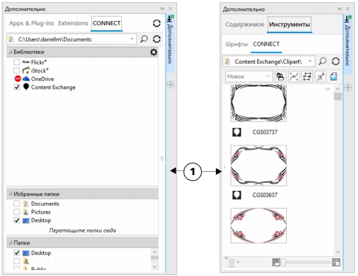Open the Новое dropdown list
The height and width of the screenshot is (276, 358).
tap(268, 76)
